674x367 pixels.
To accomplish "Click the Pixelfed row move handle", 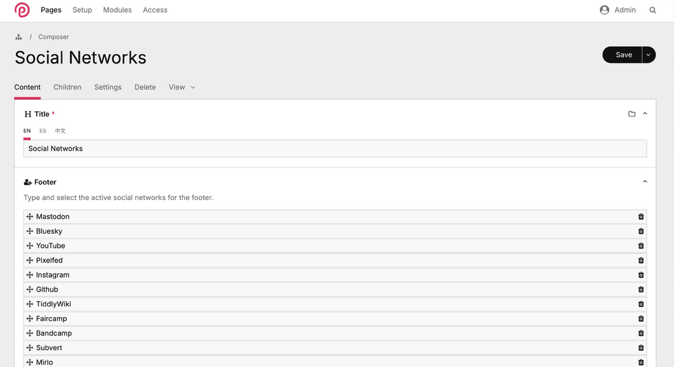I will click(30, 261).
